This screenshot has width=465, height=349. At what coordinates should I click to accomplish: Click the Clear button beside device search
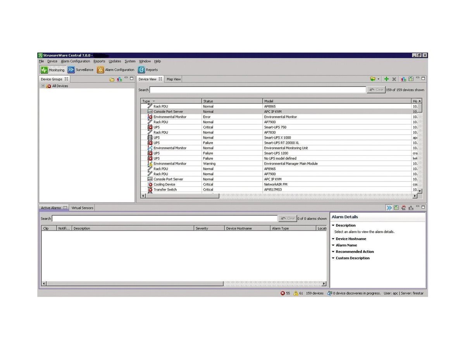[375, 89]
